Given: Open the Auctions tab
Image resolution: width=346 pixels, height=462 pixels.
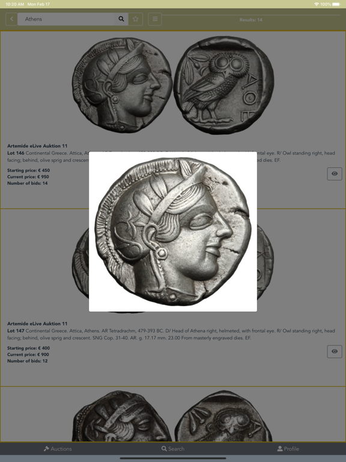Looking at the screenshot, I should tap(58, 449).
